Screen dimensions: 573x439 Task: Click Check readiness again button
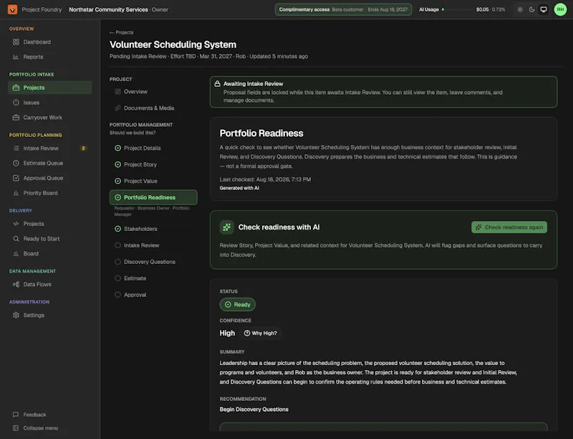(x=509, y=227)
